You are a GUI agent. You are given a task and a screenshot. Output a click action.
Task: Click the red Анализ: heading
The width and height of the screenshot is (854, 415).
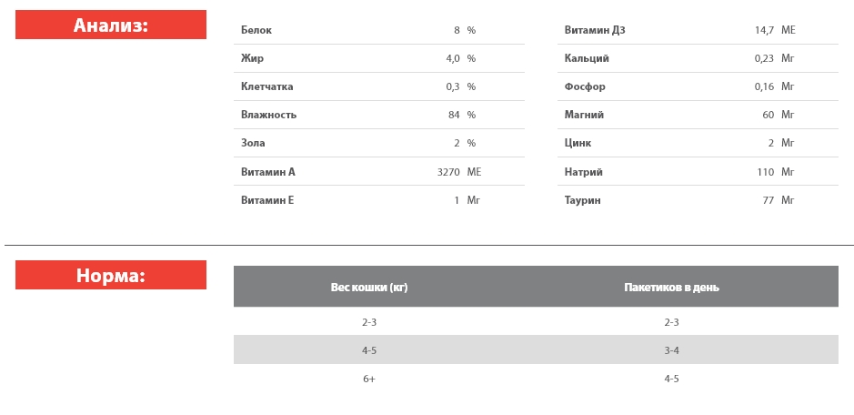point(111,25)
